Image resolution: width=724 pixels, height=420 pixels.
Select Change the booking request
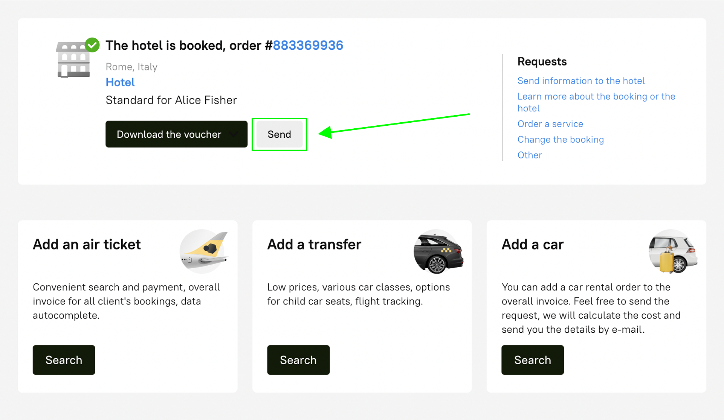coord(560,140)
